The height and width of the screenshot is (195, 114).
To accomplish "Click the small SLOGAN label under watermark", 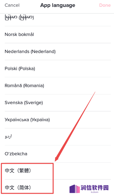I will (x=94, y=192).
